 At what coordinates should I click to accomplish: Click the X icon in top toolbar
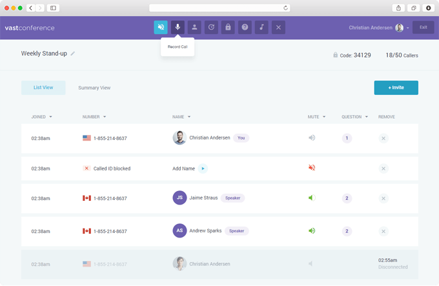point(278,27)
